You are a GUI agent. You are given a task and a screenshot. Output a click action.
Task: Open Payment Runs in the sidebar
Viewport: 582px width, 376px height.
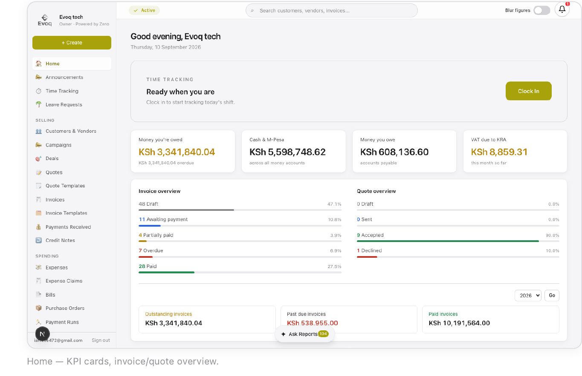pos(72,322)
